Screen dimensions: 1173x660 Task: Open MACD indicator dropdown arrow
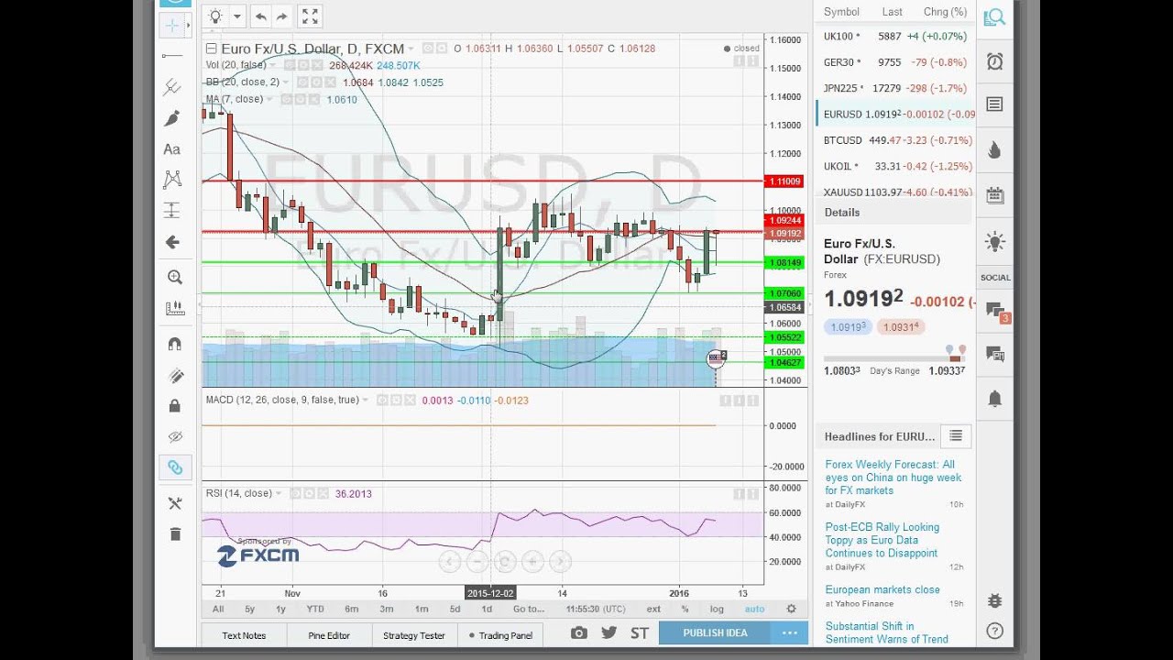click(367, 401)
